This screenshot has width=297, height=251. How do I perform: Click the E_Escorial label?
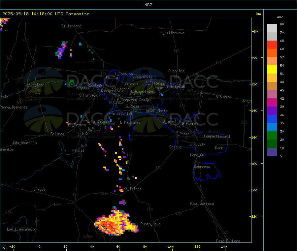122,113
